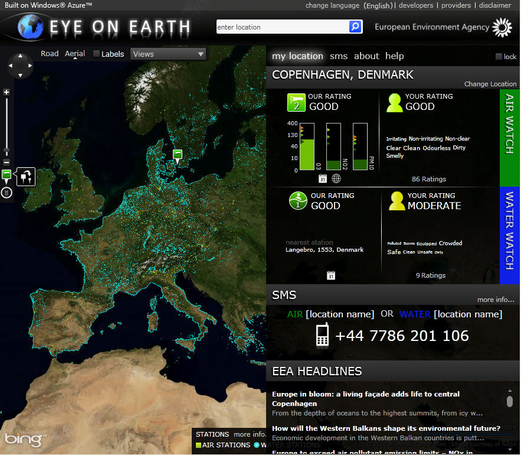Click the location search magnifier button
This screenshot has height=455, width=521.
[355, 26]
